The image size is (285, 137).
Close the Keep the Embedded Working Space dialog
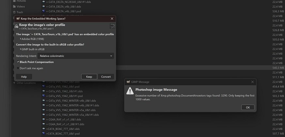coord(112,19)
